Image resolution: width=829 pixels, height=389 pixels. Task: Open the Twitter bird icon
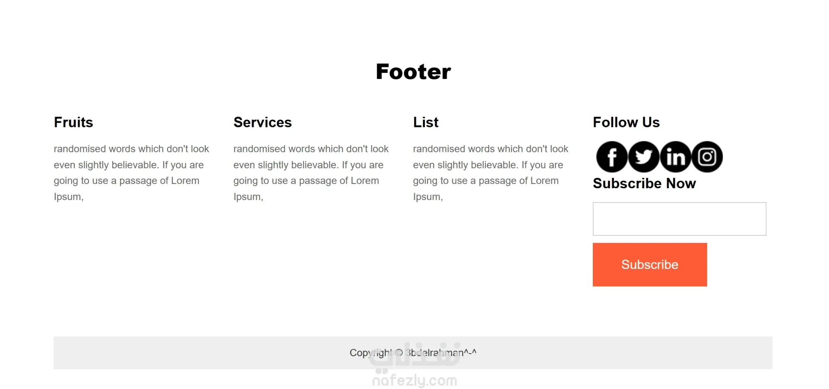coord(644,157)
